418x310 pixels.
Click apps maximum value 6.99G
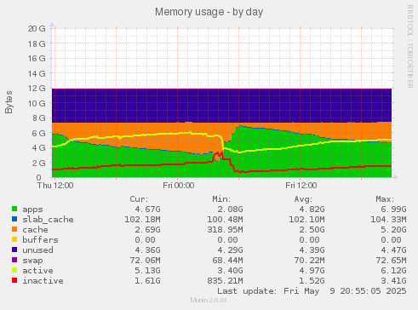393,210
